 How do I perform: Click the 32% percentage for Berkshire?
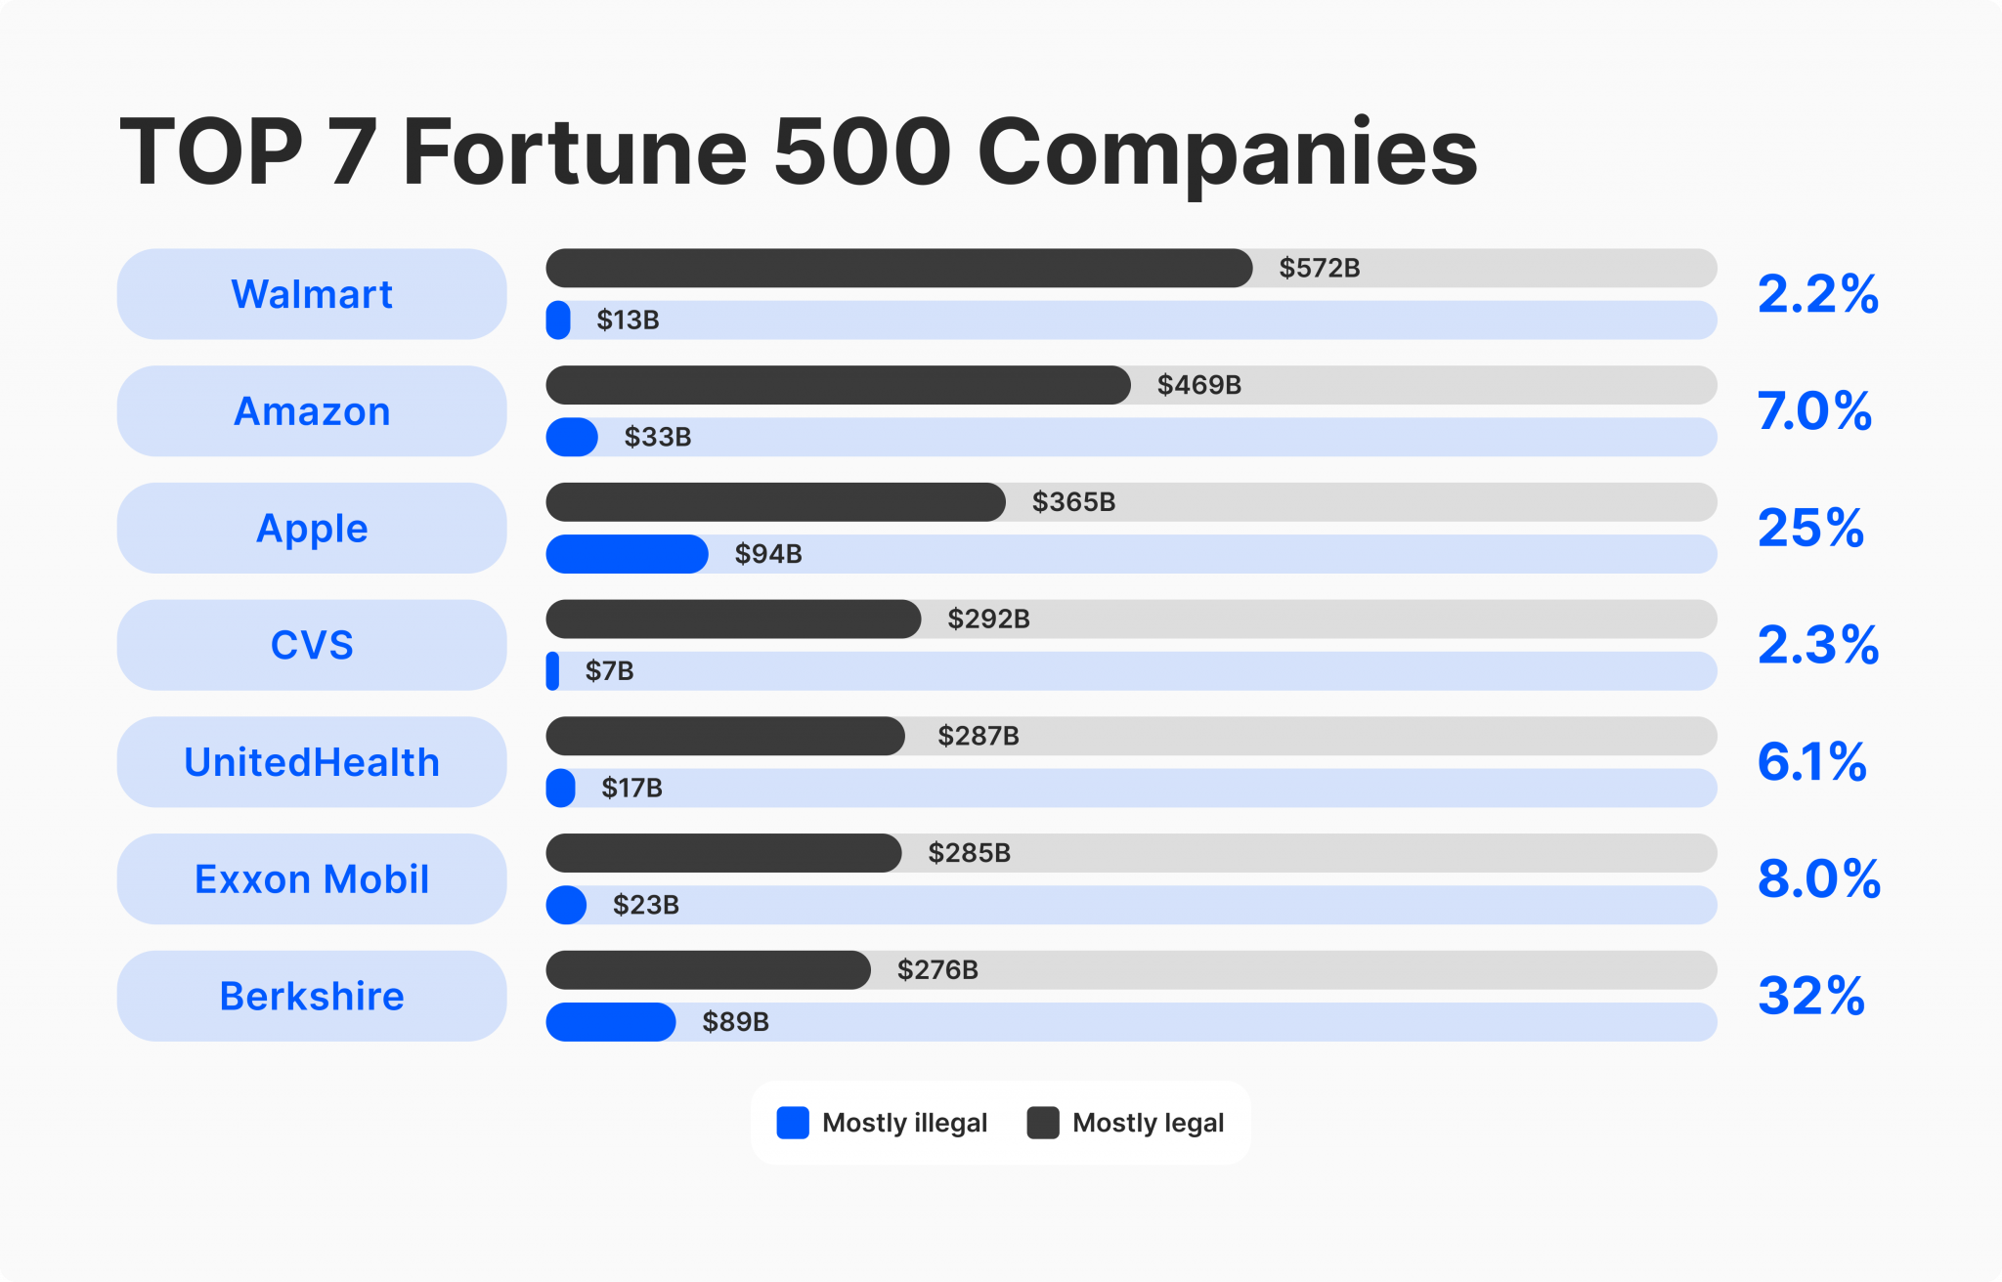click(1811, 996)
